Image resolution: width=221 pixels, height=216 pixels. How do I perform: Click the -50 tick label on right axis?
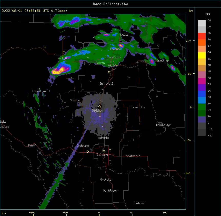[188, 140]
